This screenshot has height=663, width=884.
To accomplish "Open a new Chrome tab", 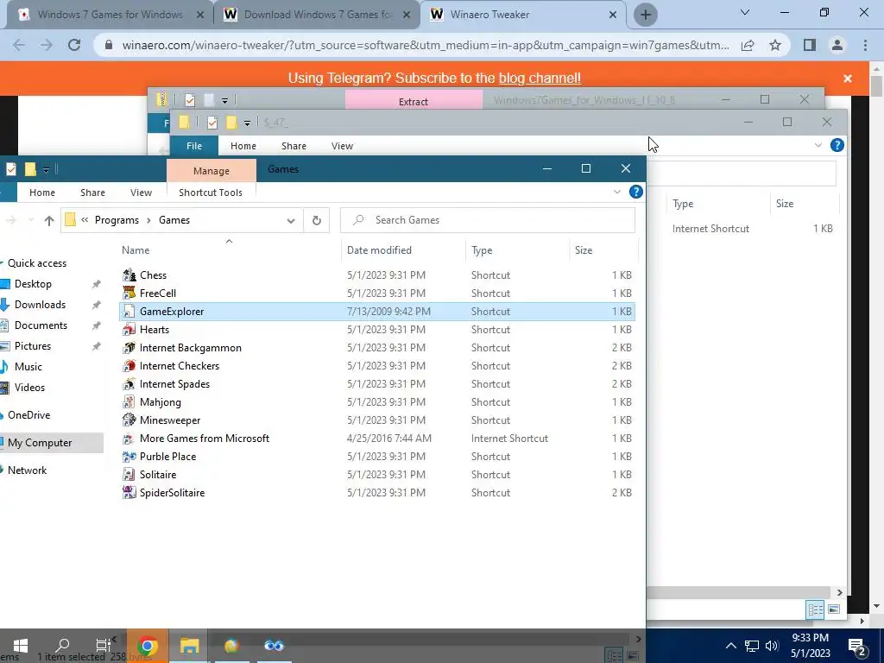I will [646, 15].
